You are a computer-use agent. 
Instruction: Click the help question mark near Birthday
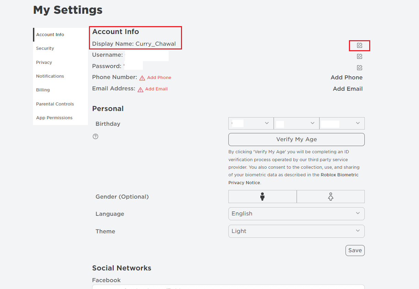coord(95,136)
